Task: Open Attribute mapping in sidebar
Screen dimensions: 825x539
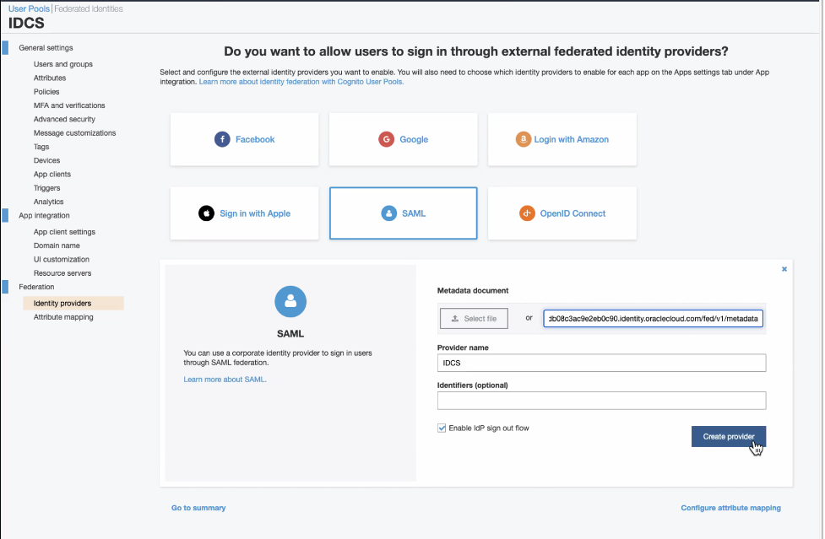Action: (63, 317)
